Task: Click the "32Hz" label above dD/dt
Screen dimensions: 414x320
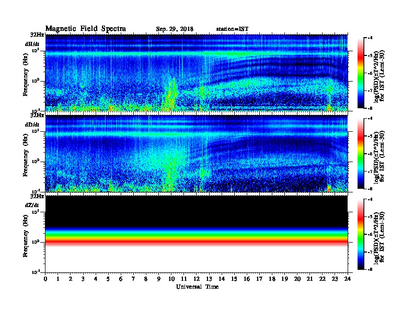Action: point(37,115)
